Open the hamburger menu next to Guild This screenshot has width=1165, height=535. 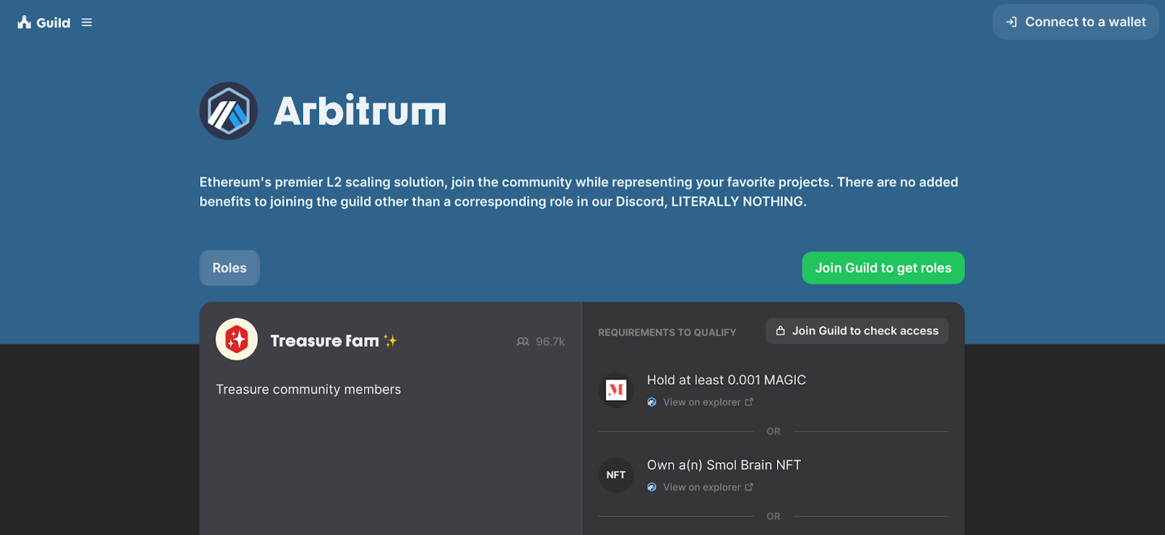[x=87, y=23]
